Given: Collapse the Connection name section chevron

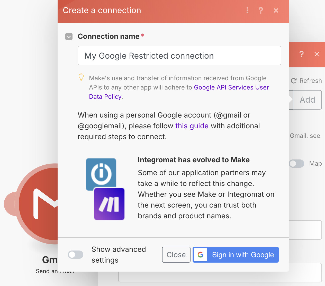Looking at the screenshot, I should (69, 37).
